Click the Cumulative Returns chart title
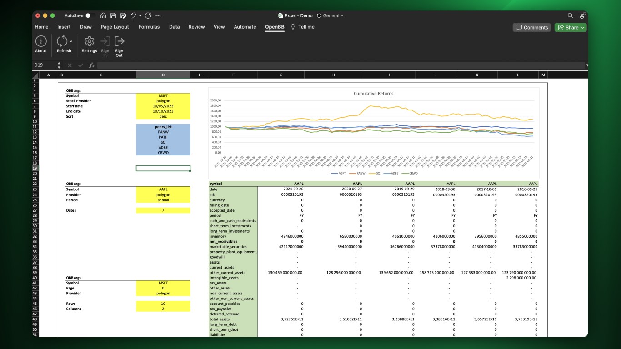 tap(373, 94)
